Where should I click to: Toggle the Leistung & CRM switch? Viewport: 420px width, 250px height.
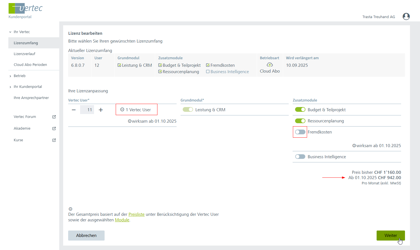pos(188,110)
